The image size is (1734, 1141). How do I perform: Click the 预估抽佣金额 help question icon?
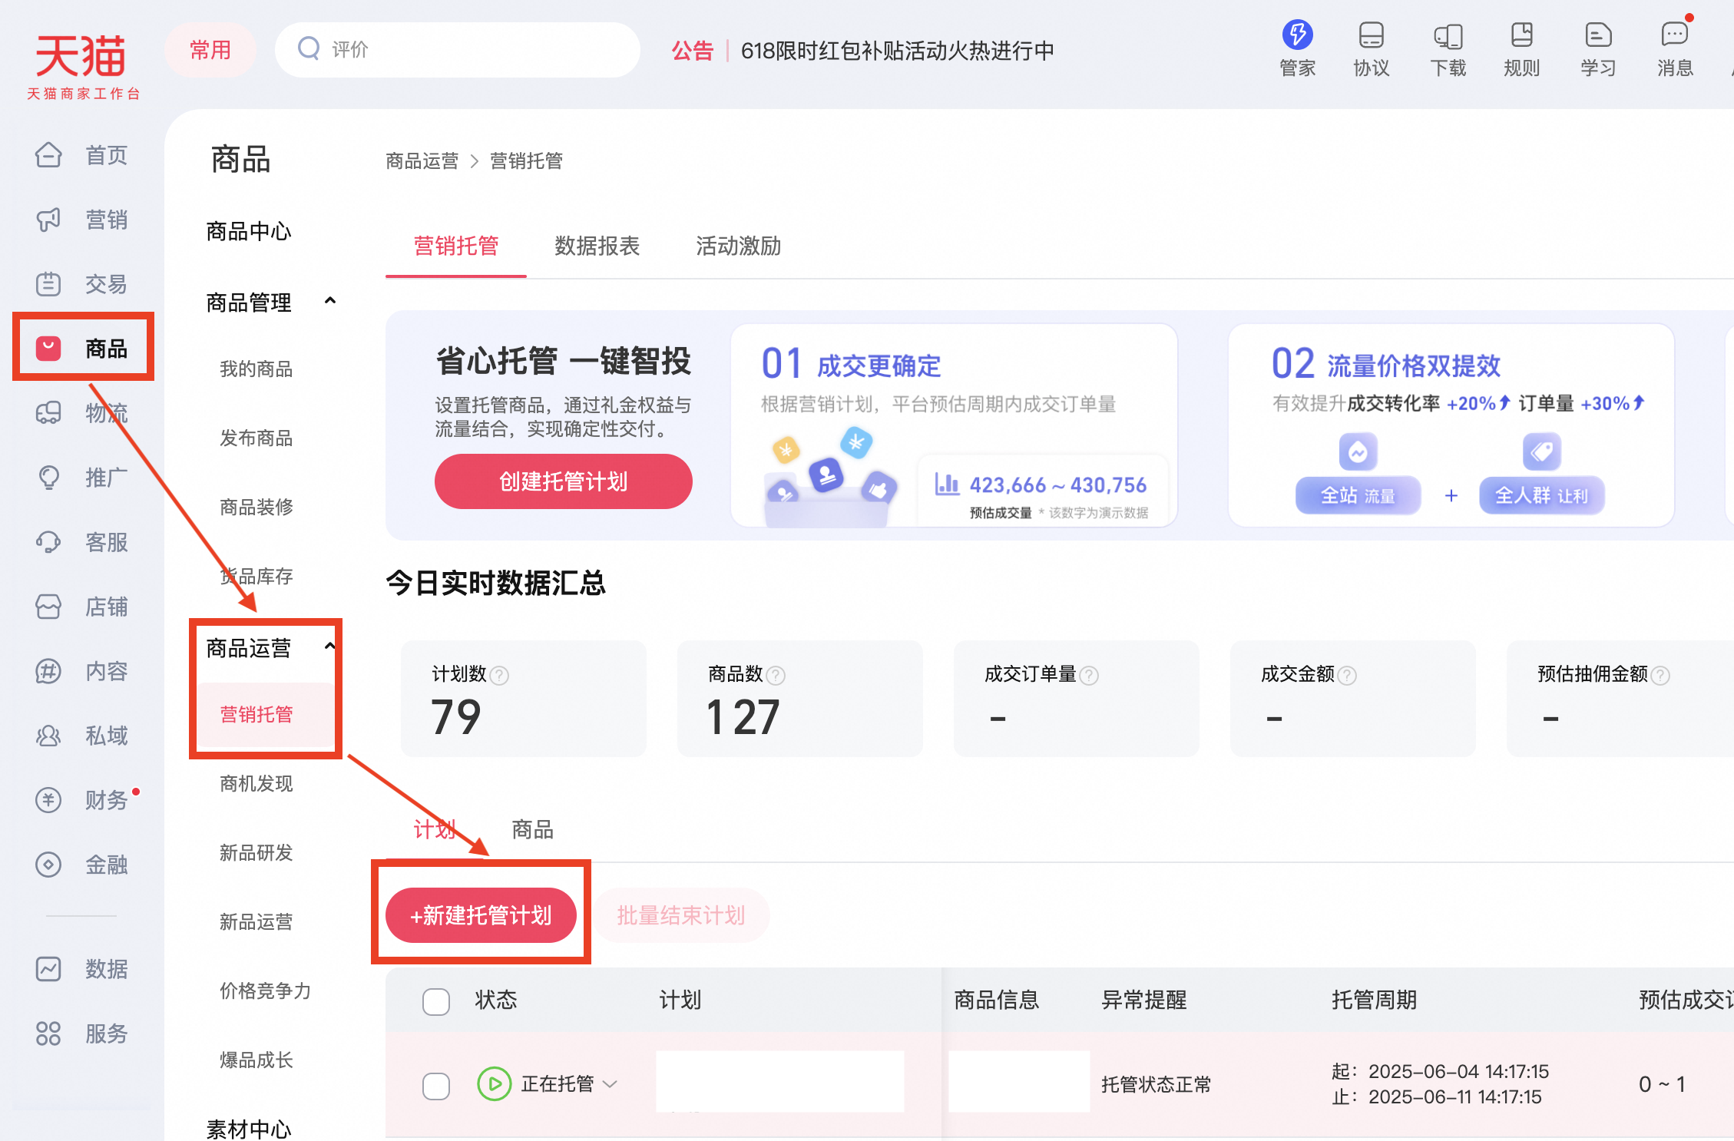[x=1660, y=675]
